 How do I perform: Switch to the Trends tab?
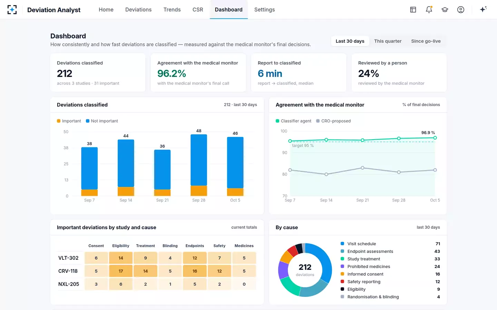(172, 10)
